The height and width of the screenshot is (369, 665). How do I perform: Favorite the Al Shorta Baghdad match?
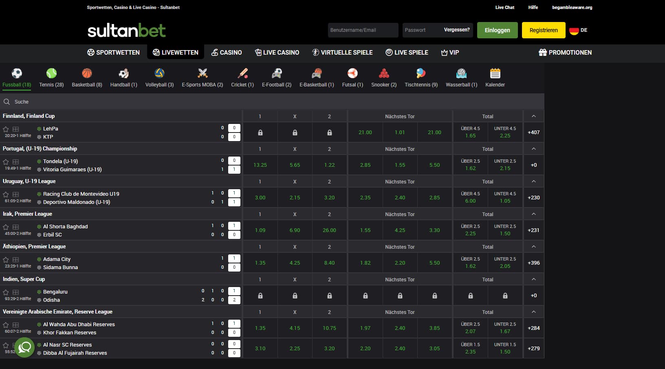coord(6,227)
